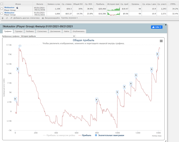This screenshot has height=142, width=179.
Task: Sort by the Уровень column header
Action: click(135, 4)
